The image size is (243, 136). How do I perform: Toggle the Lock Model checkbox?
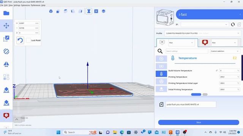click(28, 40)
